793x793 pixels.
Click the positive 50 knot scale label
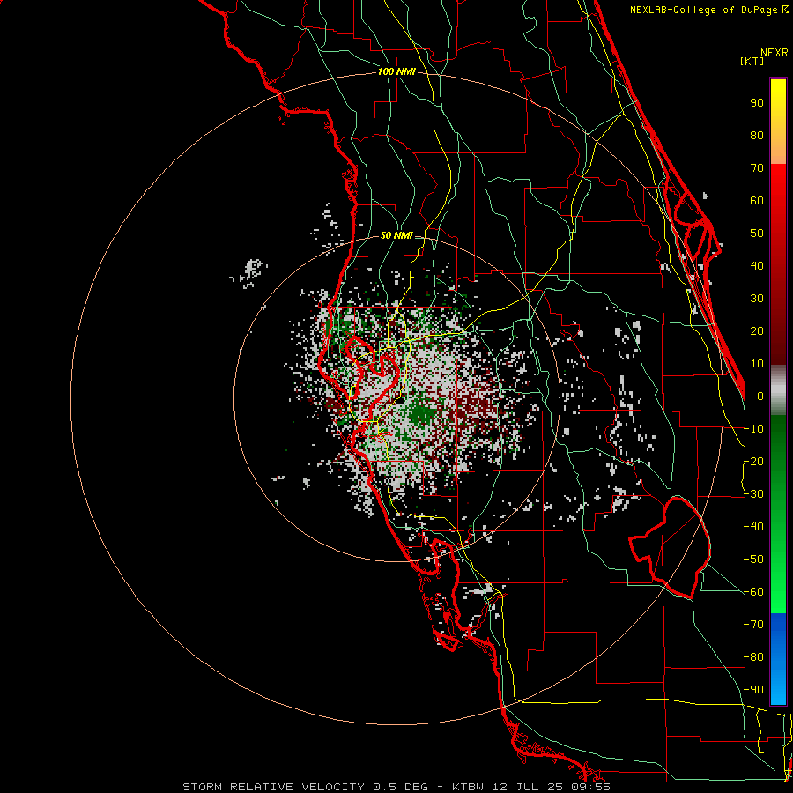(x=757, y=233)
